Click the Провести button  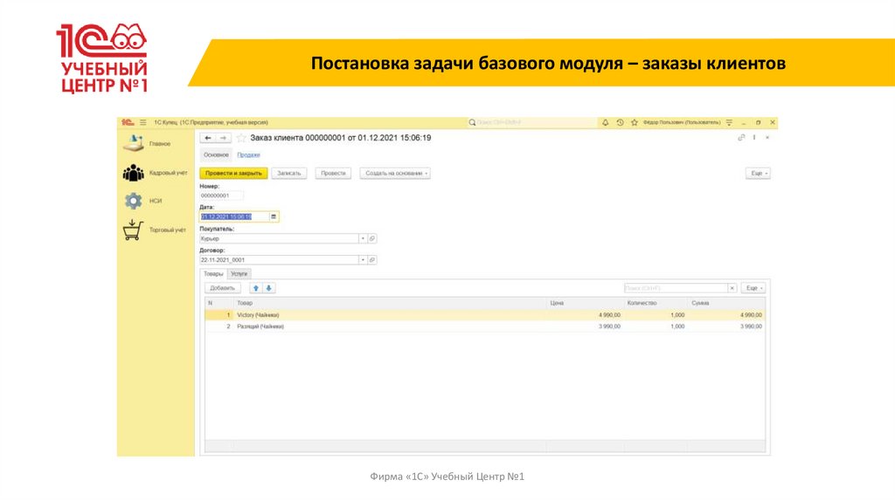333,174
